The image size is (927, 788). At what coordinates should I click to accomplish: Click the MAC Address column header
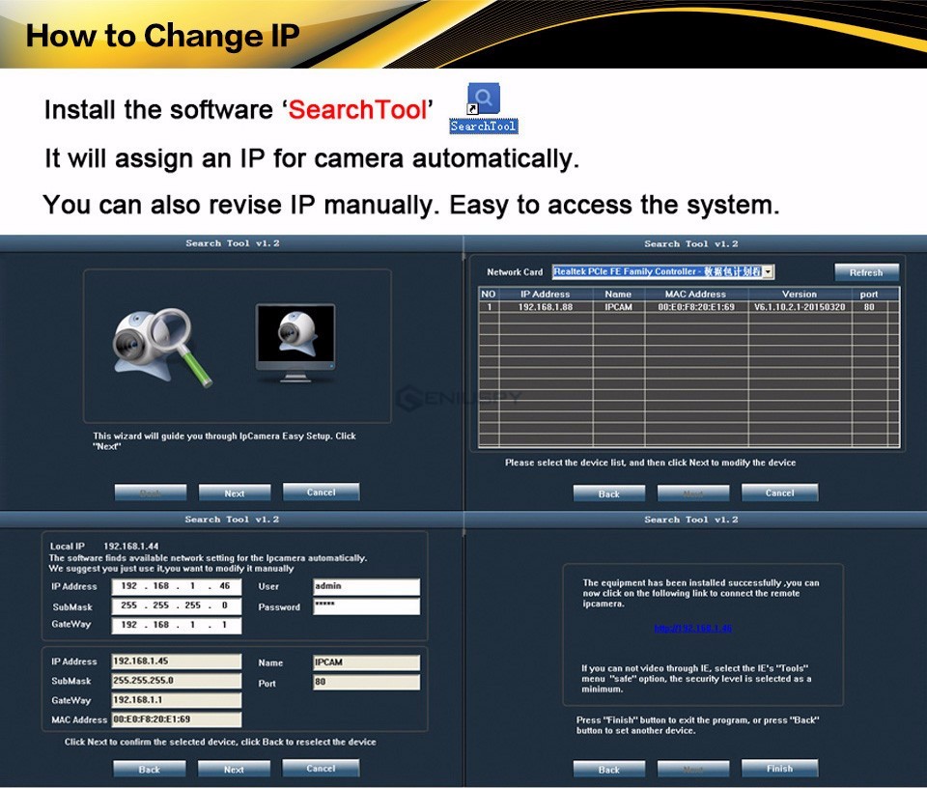pos(694,294)
